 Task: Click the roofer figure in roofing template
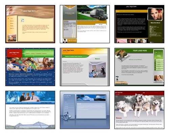pos(117,79)
